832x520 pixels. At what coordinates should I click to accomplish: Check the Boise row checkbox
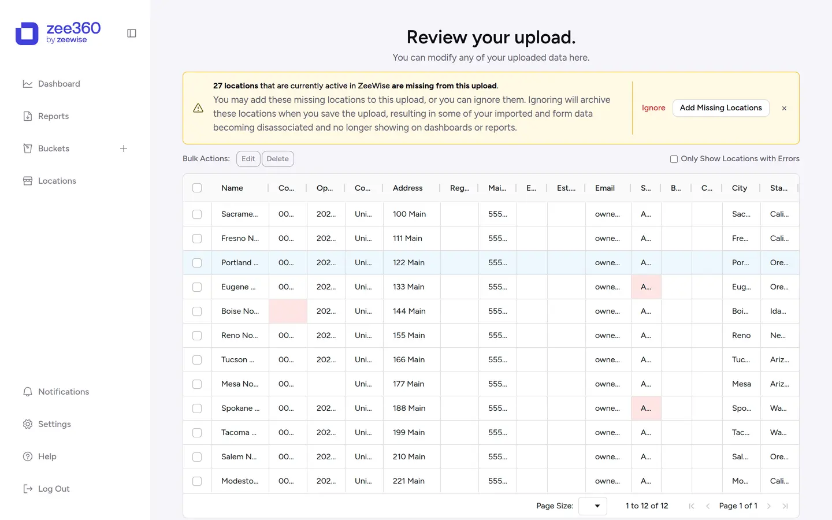pos(197,311)
